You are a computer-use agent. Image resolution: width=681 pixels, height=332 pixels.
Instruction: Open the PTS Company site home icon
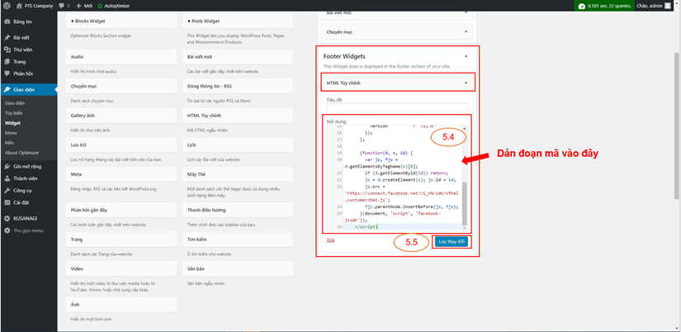pyautogui.click(x=19, y=6)
